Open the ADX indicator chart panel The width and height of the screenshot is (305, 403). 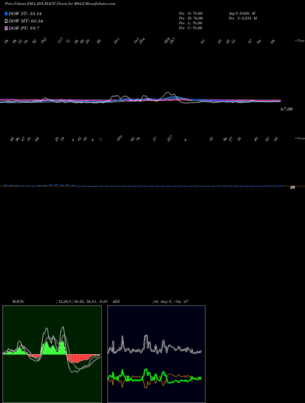point(156,354)
